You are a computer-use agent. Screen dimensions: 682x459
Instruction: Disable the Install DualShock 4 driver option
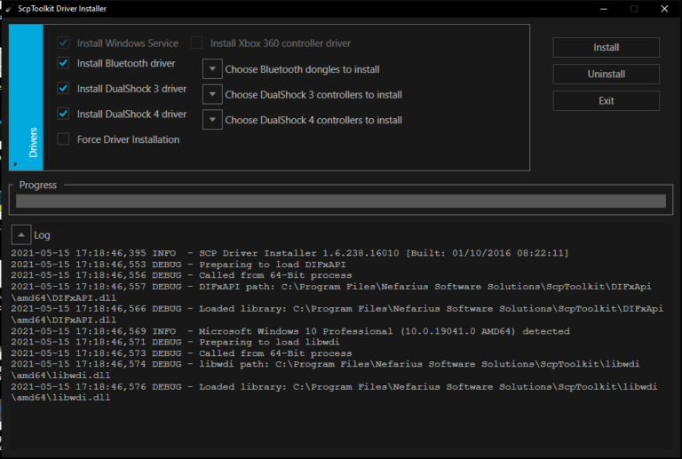tap(63, 114)
